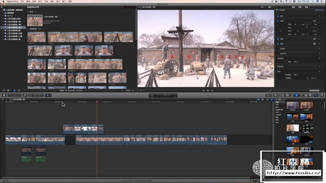326x183 pixels.
Task: Open the generators browser icon
Action: (x=305, y=95)
